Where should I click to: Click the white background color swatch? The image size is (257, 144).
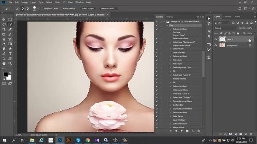tap(9, 78)
